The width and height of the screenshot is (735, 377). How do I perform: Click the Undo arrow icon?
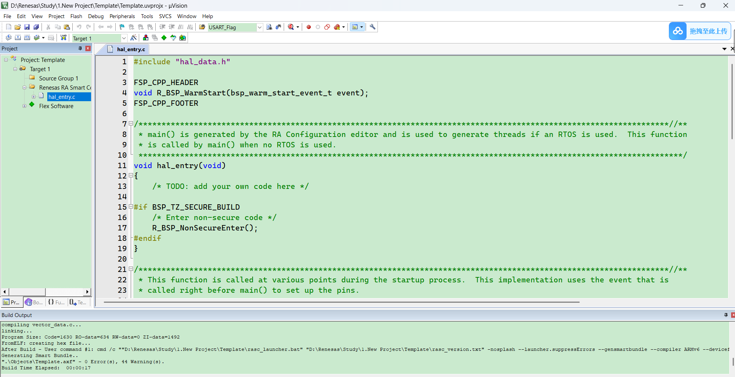point(79,27)
